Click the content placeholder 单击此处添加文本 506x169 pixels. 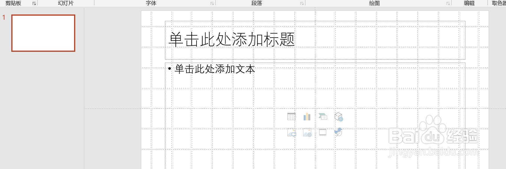[215, 69]
